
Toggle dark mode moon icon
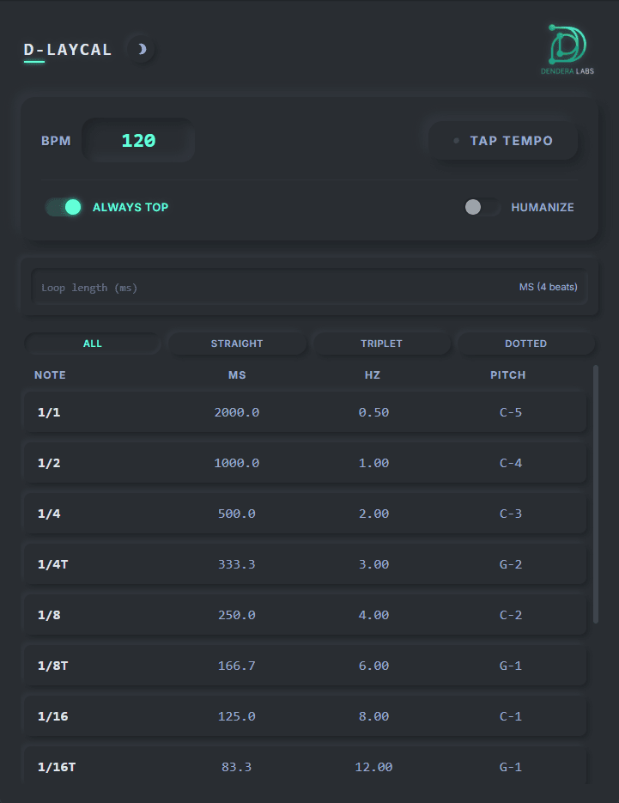pyautogui.click(x=141, y=49)
